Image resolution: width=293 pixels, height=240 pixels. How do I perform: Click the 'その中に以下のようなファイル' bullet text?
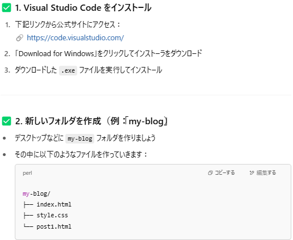click(x=81, y=154)
